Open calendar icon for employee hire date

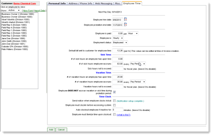tap(126, 20)
